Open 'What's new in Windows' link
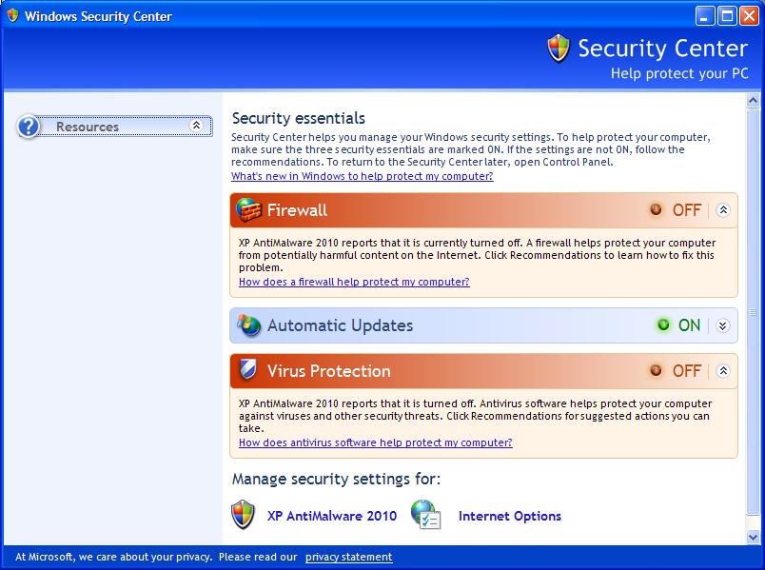765x570 pixels. (x=362, y=176)
